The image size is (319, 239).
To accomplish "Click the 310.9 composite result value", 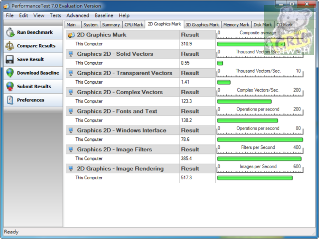I will (x=186, y=44).
